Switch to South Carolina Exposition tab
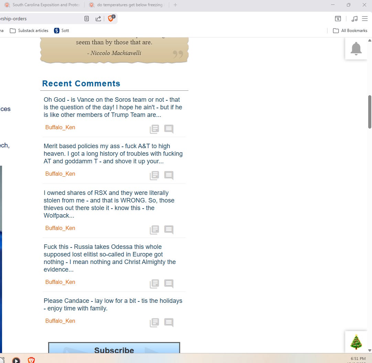The image size is (372, 363). pyautogui.click(x=43, y=5)
